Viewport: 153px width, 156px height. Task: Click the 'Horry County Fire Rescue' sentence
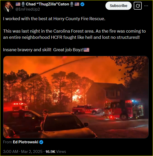(x=54, y=19)
